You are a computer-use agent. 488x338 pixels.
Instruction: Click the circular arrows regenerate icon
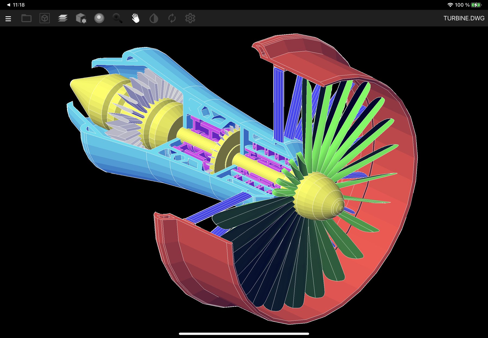(172, 18)
